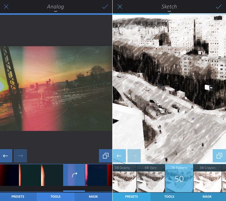Select first red light leak preset
Image resolution: width=226 pixels, height=201 pixels.
pos(9,175)
